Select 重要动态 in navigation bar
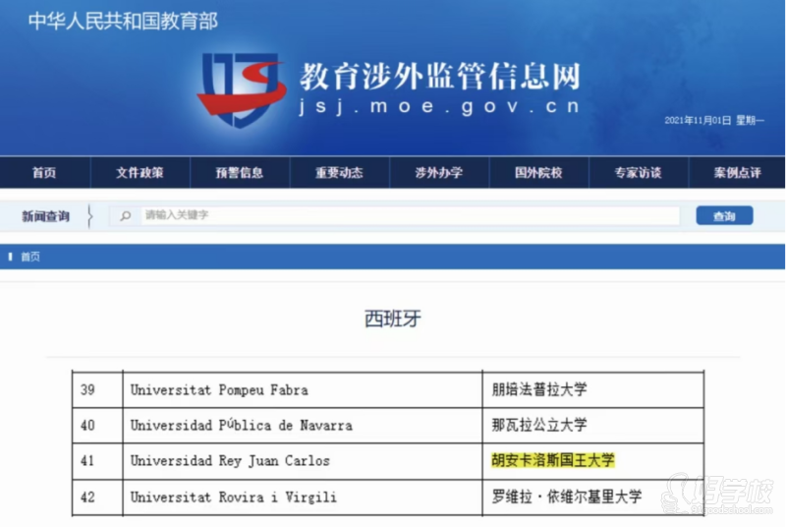Image resolution: width=786 pixels, height=527 pixels. coord(339,173)
